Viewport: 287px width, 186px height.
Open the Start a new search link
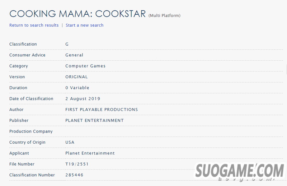click(x=85, y=25)
